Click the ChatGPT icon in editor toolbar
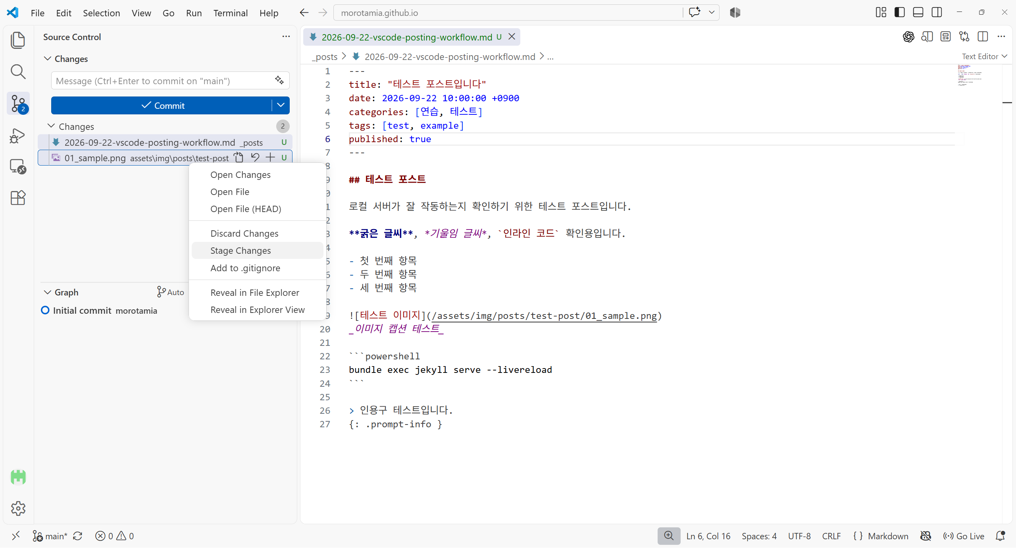This screenshot has height=548, width=1016. coord(908,37)
